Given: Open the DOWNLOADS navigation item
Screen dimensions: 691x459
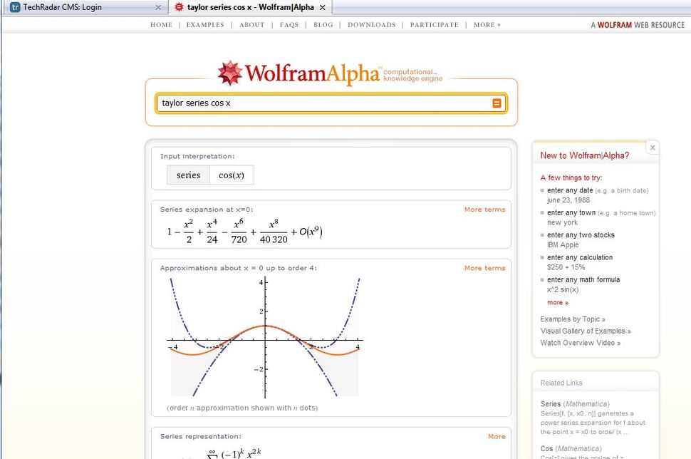Looking at the screenshot, I should click(371, 24).
